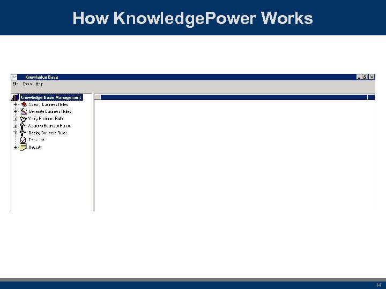This screenshot has height=289, width=386.
Task: Minimize the Knowledge Base window
Action: coord(359,77)
